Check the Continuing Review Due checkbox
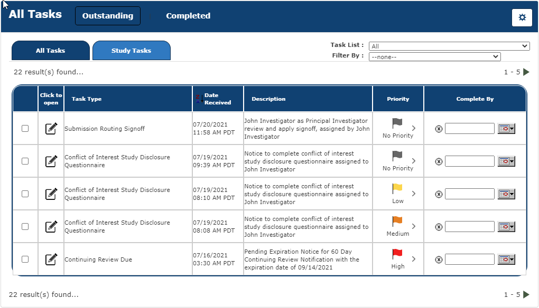This screenshot has height=308, width=539. click(25, 259)
